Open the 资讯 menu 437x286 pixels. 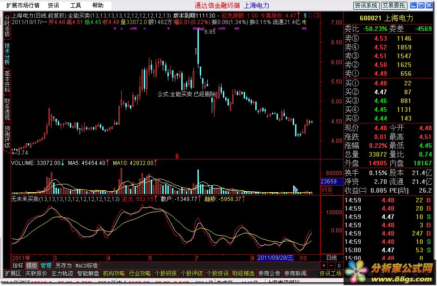pyautogui.click(x=53, y=5)
